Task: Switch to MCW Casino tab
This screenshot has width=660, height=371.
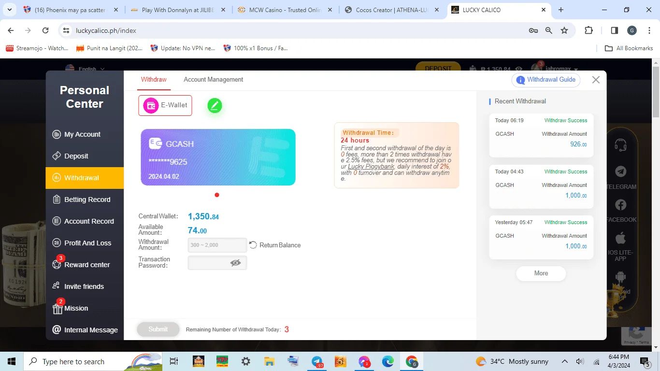Action: click(285, 10)
